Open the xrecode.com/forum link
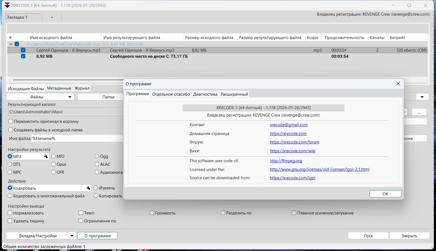This screenshot has width=436, height=251. [x=295, y=142]
